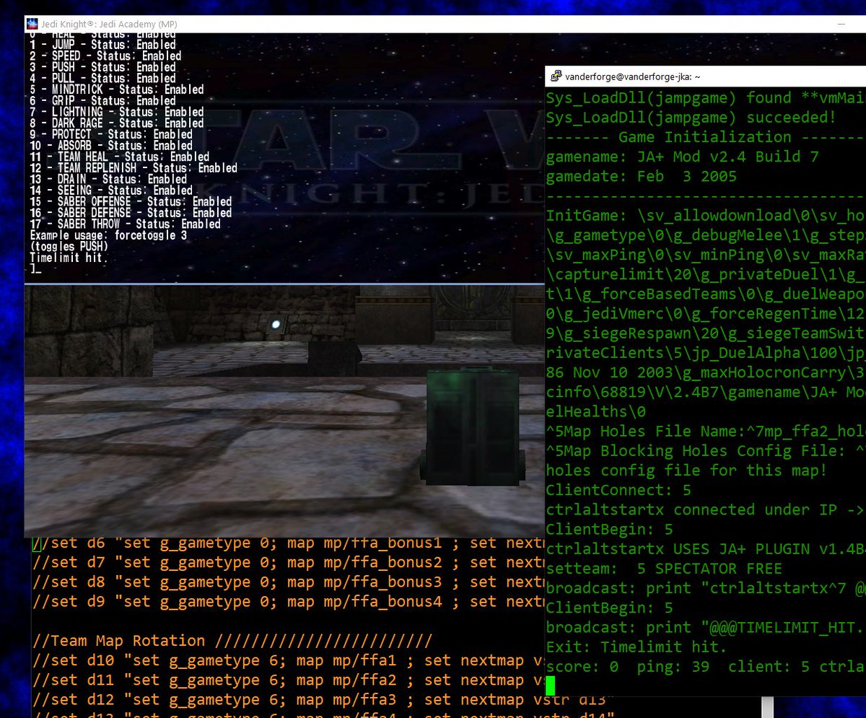
Task: Click the '//set d9' ffa_bonus4 line in editor
Action: coord(287,601)
